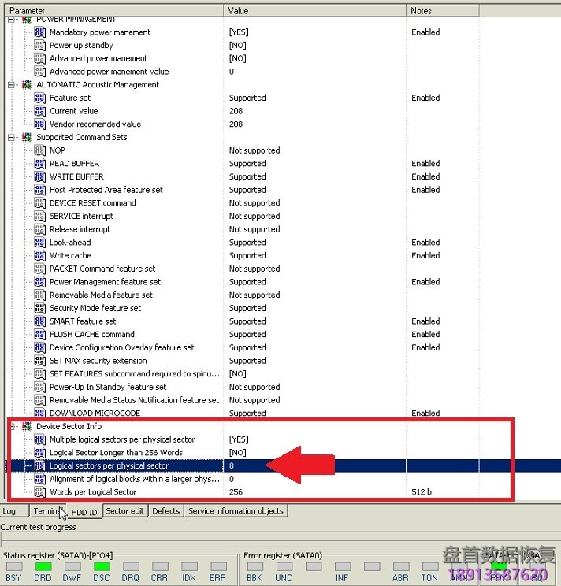The width and height of the screenshot is (561, 586).
Task: Click the green DRD status indicator
Action: [x=43, y=567]
